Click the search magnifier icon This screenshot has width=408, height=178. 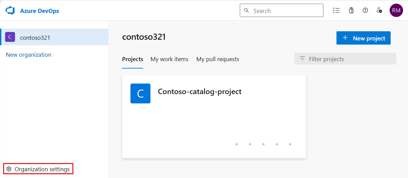pyautogui.click(x=247, y=11)
